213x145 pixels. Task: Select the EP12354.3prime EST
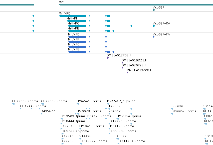click(118, 119)
